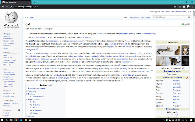
Task: Open the What links here tool
Action: (9, 72)
